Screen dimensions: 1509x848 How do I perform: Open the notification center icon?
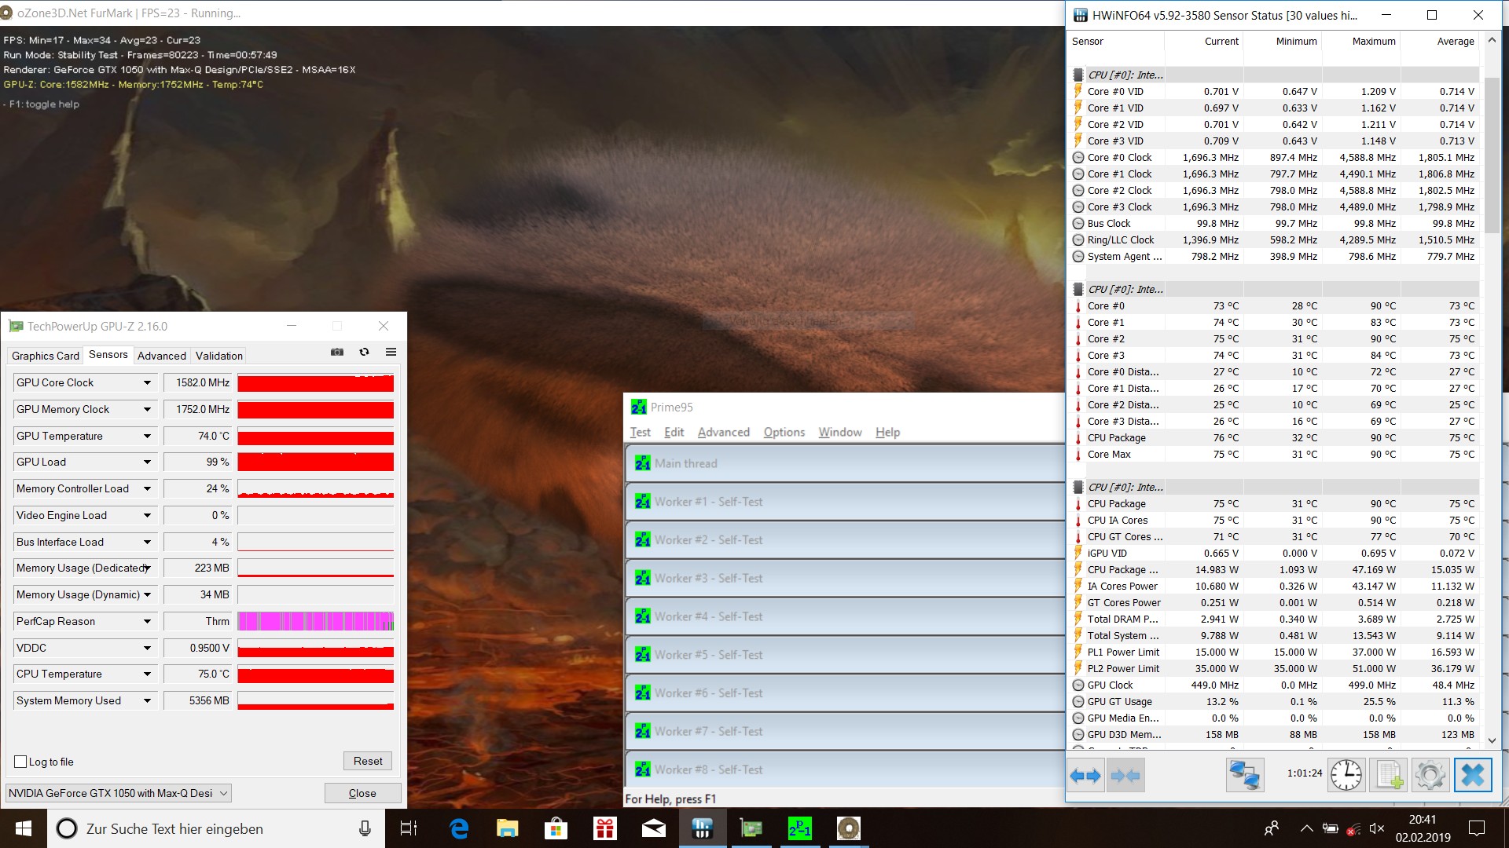pyautogui.click(x=1477, y=828)
